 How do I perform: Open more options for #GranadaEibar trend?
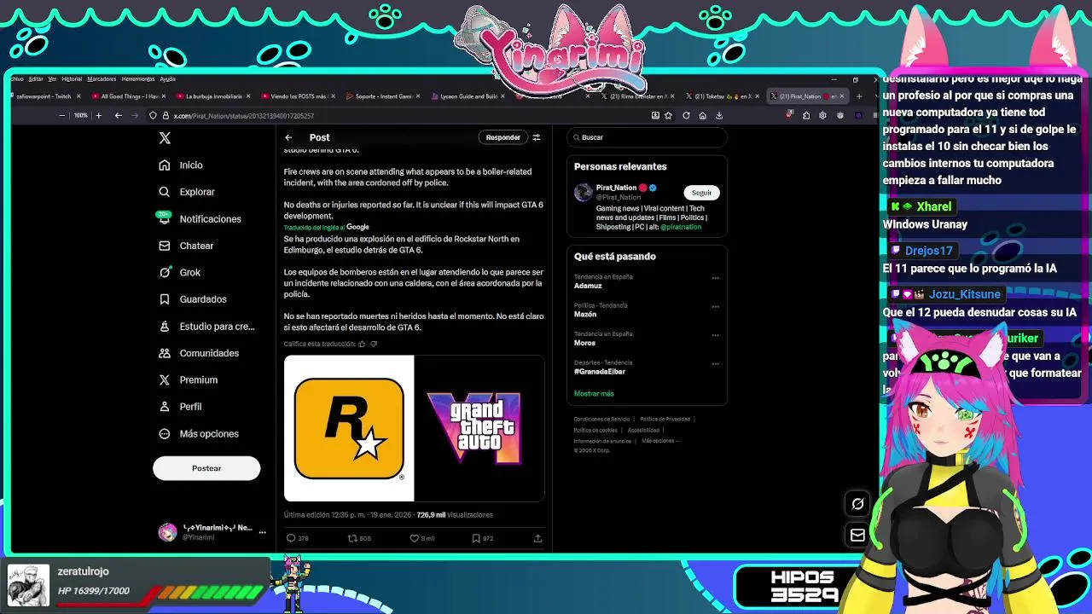pos(715,363)
